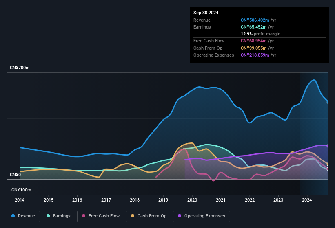The height and width of the screenshot is (228, 335).
Task: Toggle the Earnings legend button
Action: point(58,217)
